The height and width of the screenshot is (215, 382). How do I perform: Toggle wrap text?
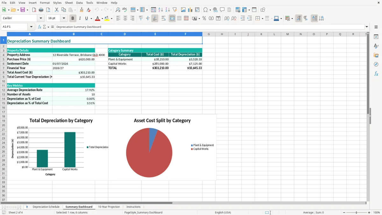pos(164,18)
